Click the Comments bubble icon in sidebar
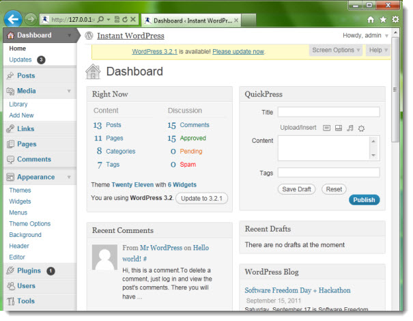Image resolution: width=413 pixels, height=321 pixels. pyautogui.click(x=10, y=159)
